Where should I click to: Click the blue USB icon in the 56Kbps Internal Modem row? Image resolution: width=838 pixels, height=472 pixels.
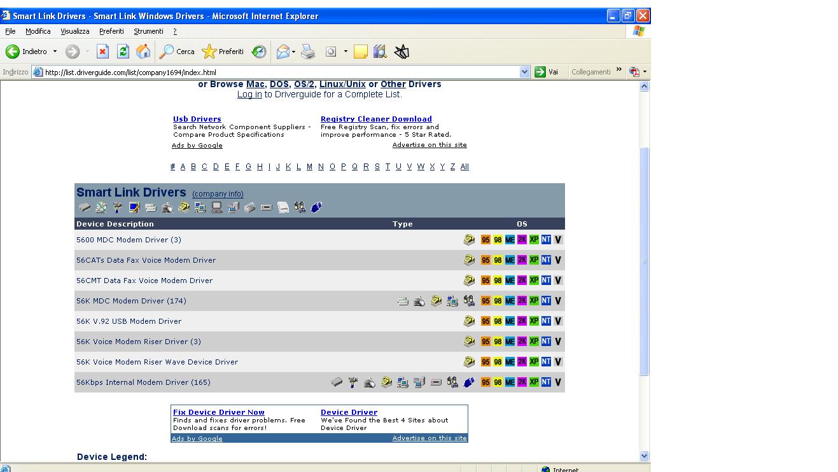(x=469, y=382)
